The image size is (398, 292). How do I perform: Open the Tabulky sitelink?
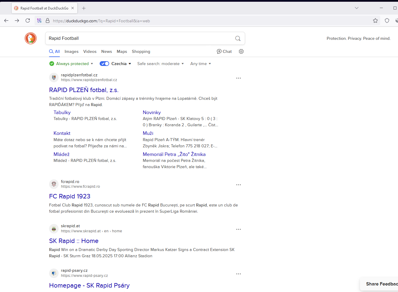(62, 112)
